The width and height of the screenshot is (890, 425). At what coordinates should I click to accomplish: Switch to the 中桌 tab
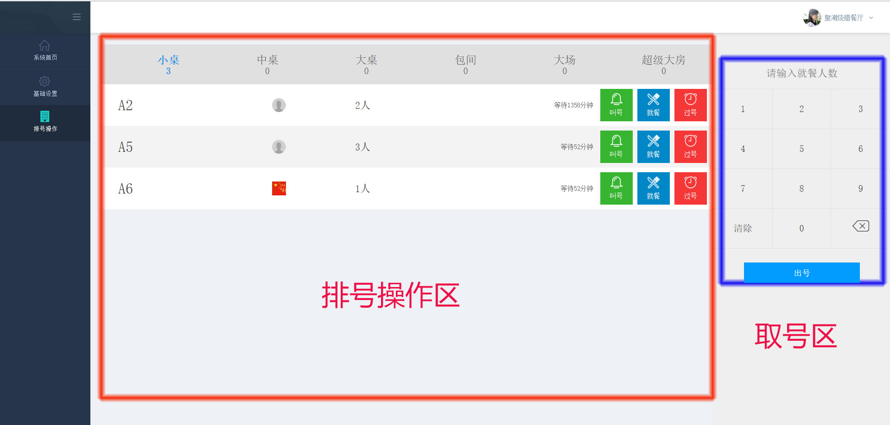tap(267, 64)
